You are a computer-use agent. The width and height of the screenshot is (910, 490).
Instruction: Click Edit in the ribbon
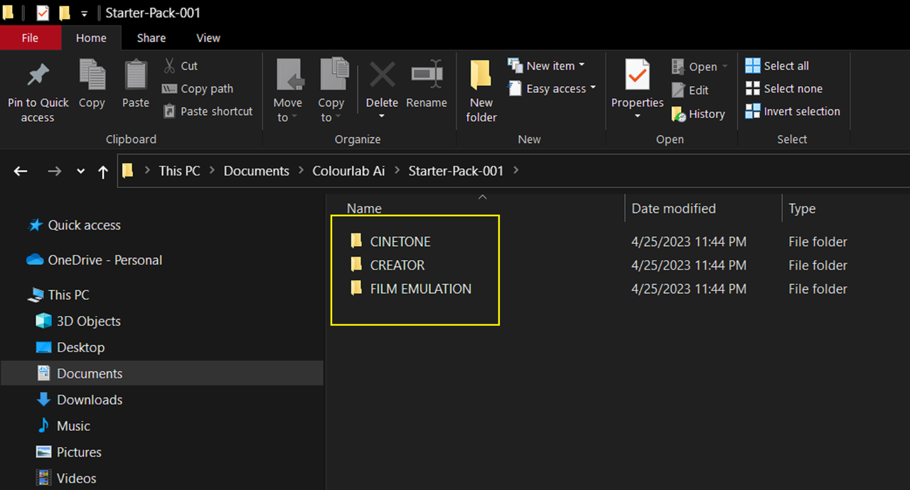coord(690,90)
